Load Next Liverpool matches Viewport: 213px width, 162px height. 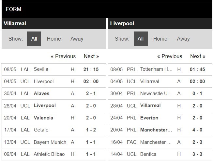point(198,56)
